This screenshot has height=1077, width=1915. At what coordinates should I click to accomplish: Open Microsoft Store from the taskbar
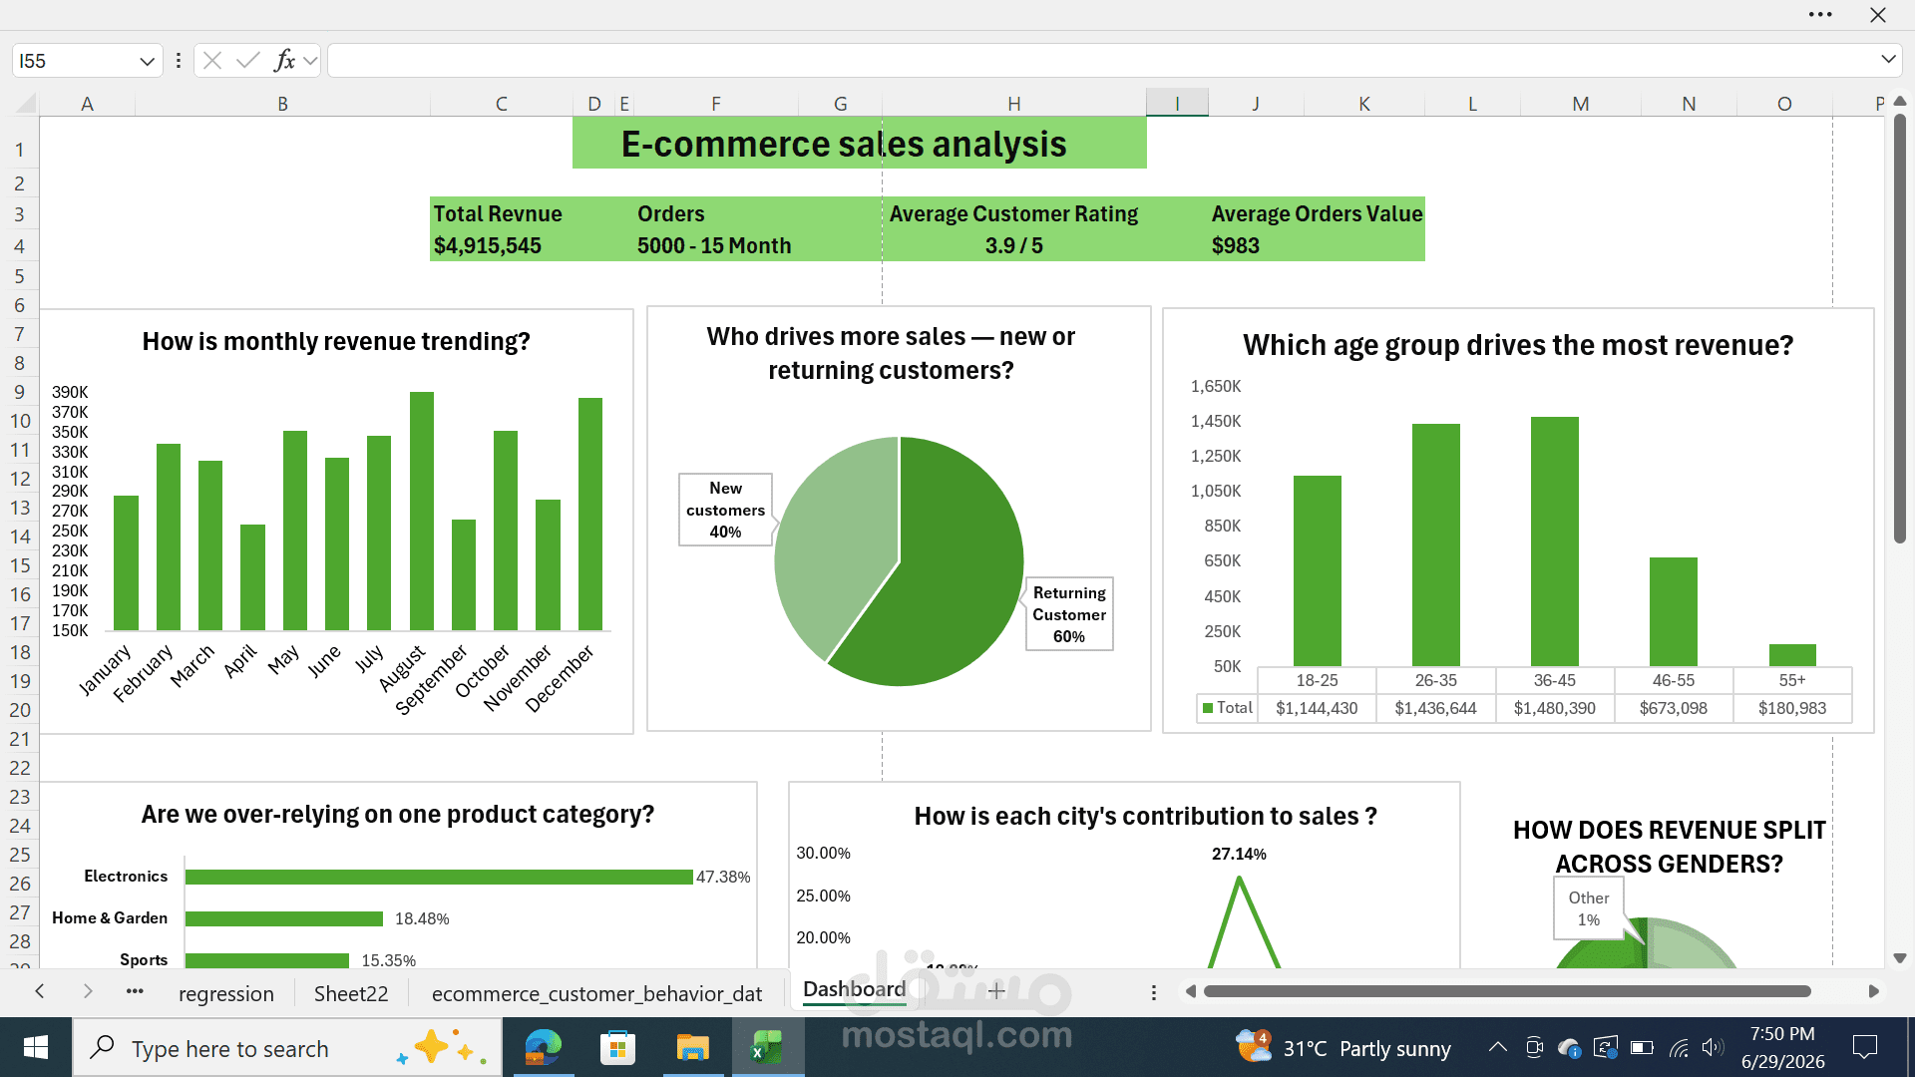click(617, 1048)
